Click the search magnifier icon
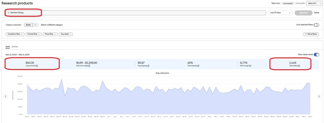Viewport: 324px width, 123px height. coord(9,13)
